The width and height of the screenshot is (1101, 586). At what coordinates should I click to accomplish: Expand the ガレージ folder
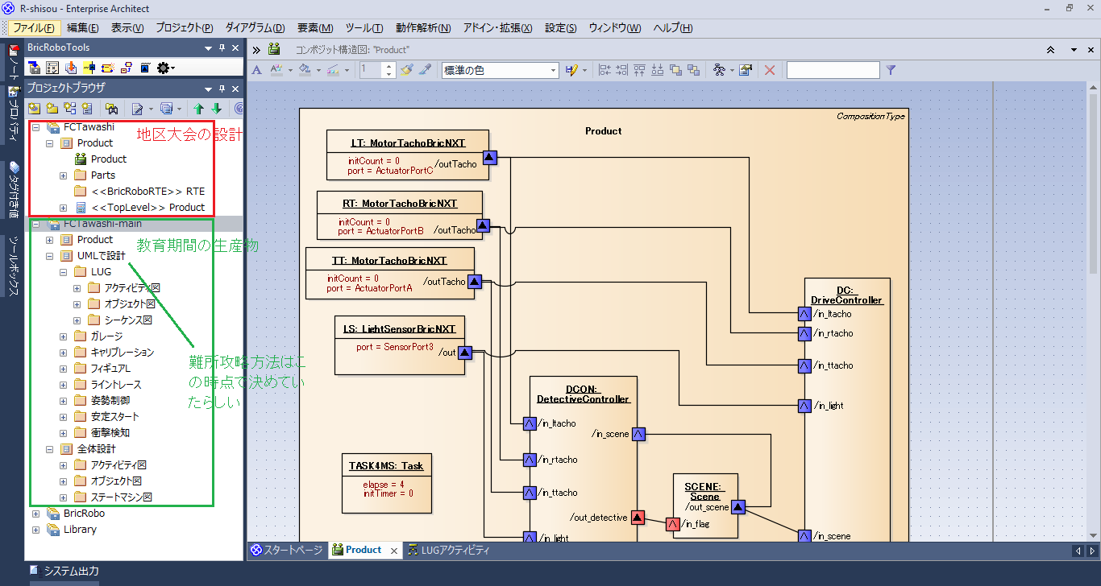64,336
